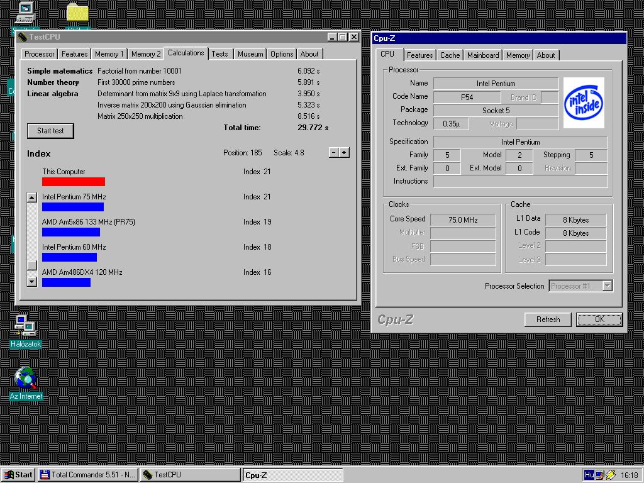Screen dimensions: 644x483
Task: Click the blue AMD Am486DX4 120 MHz bar
Action: [66, 282]
